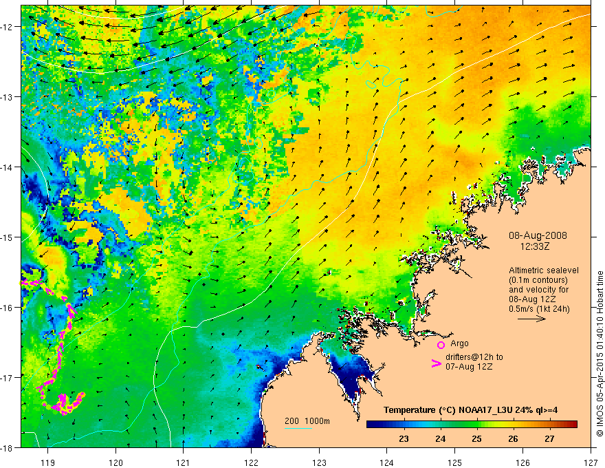Click the color bar label 24
The width and height of the screenshot is (605, 468).
click(440, 438)
